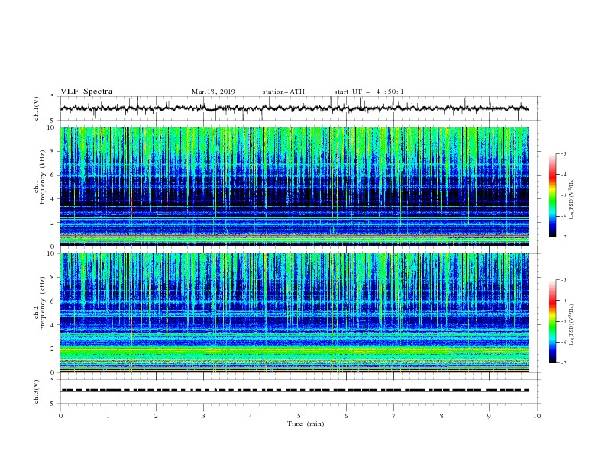Click the ch.2 spectrogram panel
Viewport: 605px width, 467px height.
[294, 313]
